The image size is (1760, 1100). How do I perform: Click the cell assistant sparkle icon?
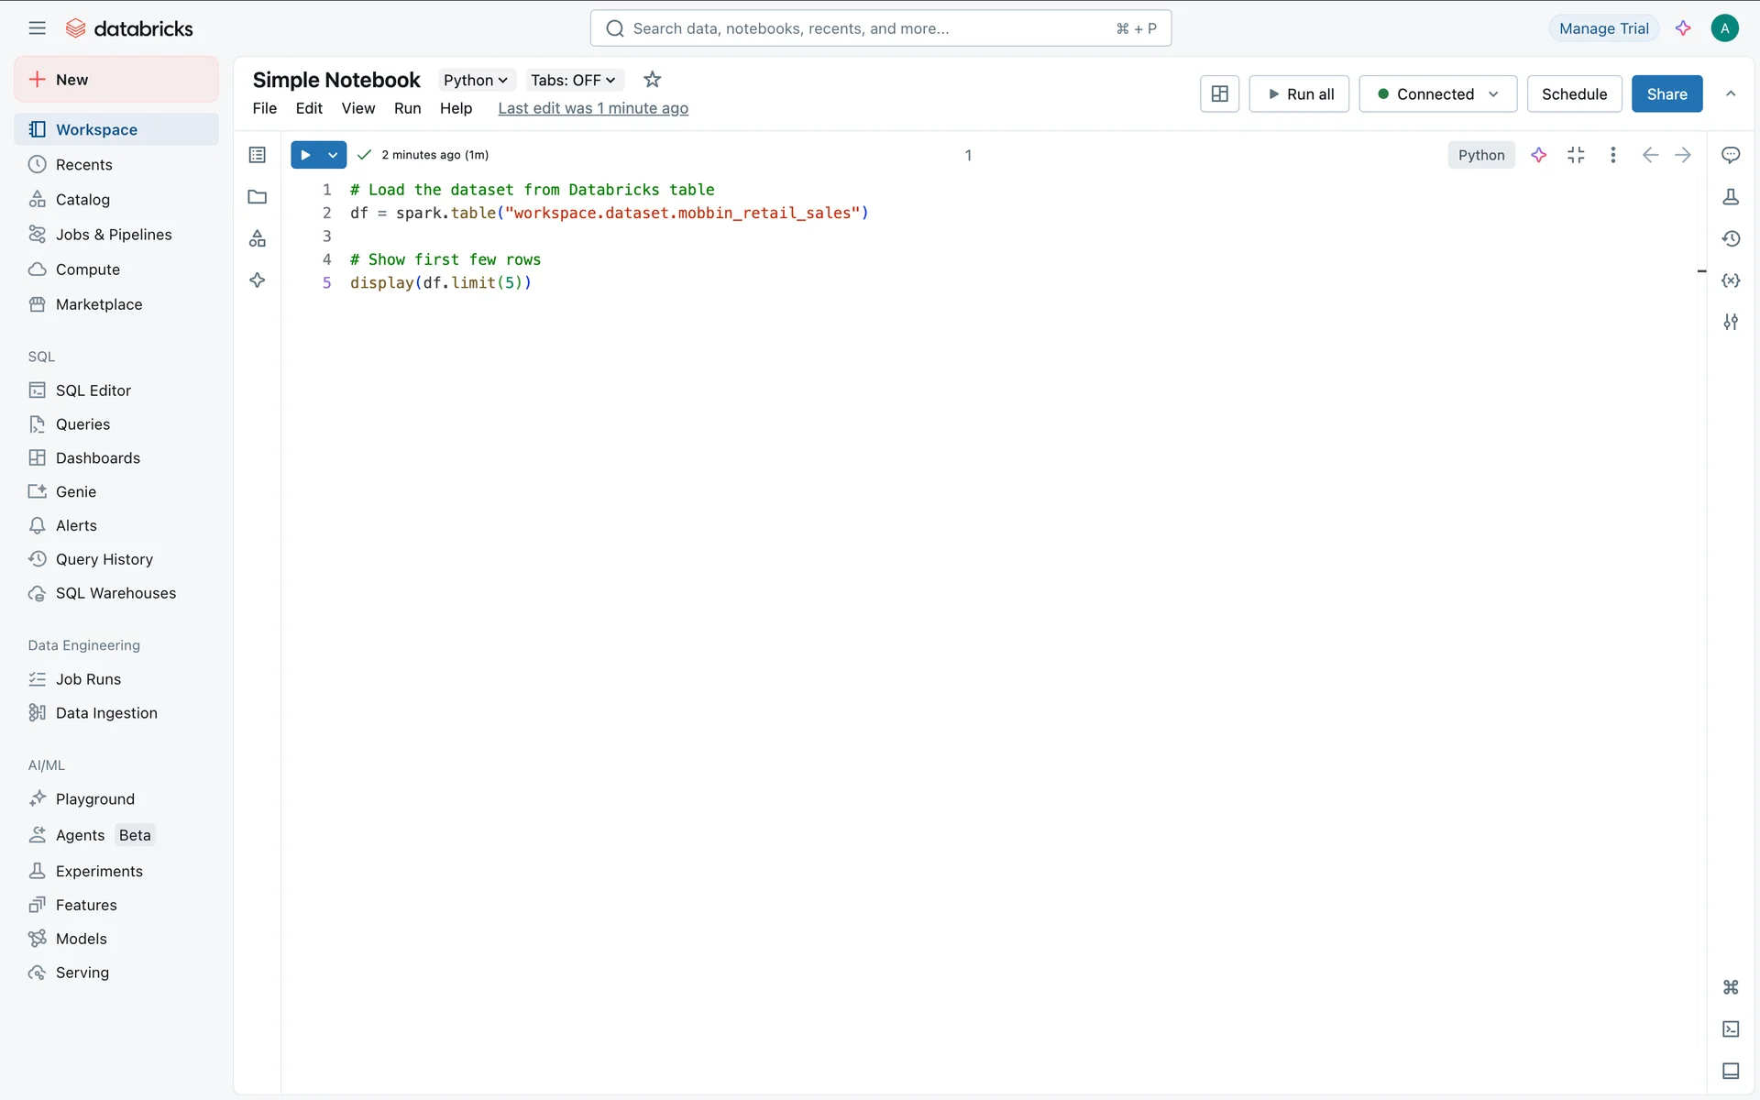coord(1539,155)
